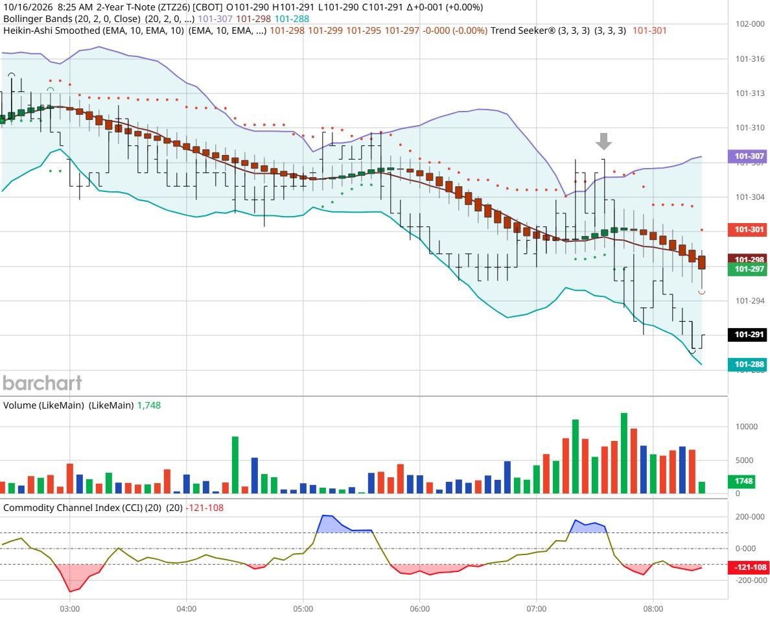The image size is (770, 618).
Task: Click the "C101-291" close value in the header
Action: coord(382,7)
